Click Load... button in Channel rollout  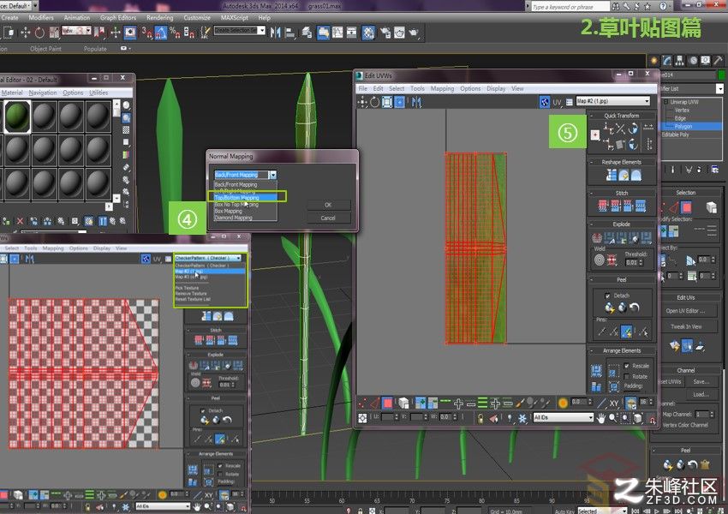point(701,394)
